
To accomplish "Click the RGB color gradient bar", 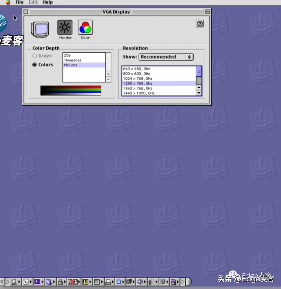I will (x=71, y=90).
